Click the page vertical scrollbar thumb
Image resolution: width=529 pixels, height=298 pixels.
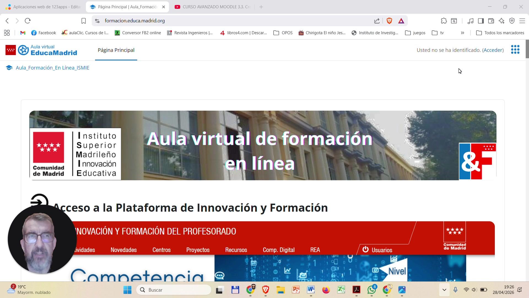point(527,49)
